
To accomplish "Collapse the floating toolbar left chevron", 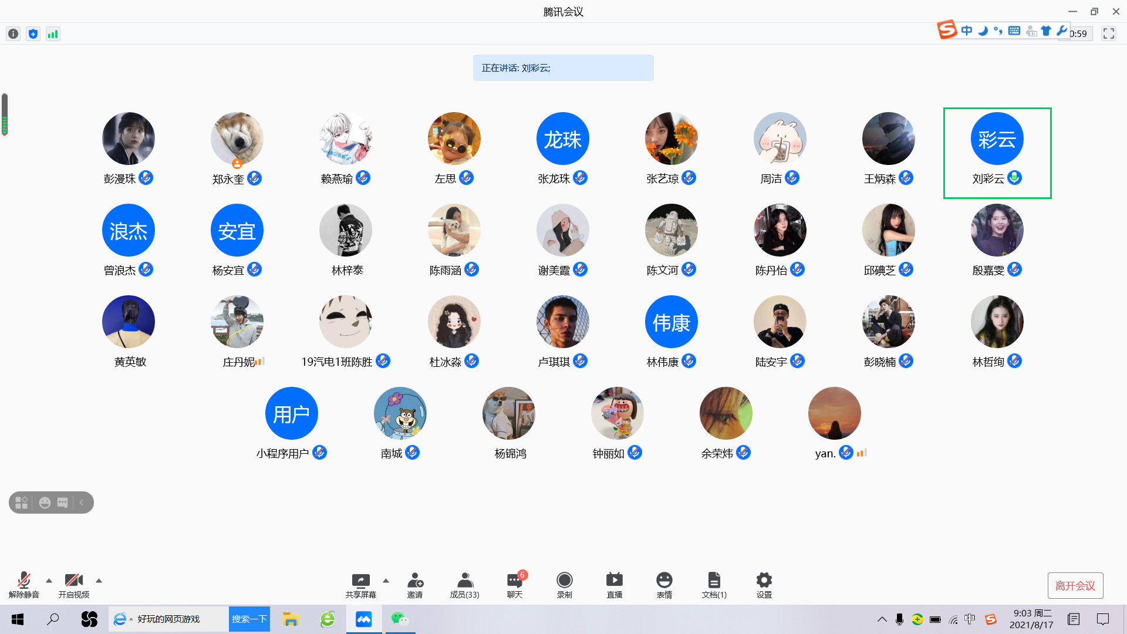I will pos(82,503).
